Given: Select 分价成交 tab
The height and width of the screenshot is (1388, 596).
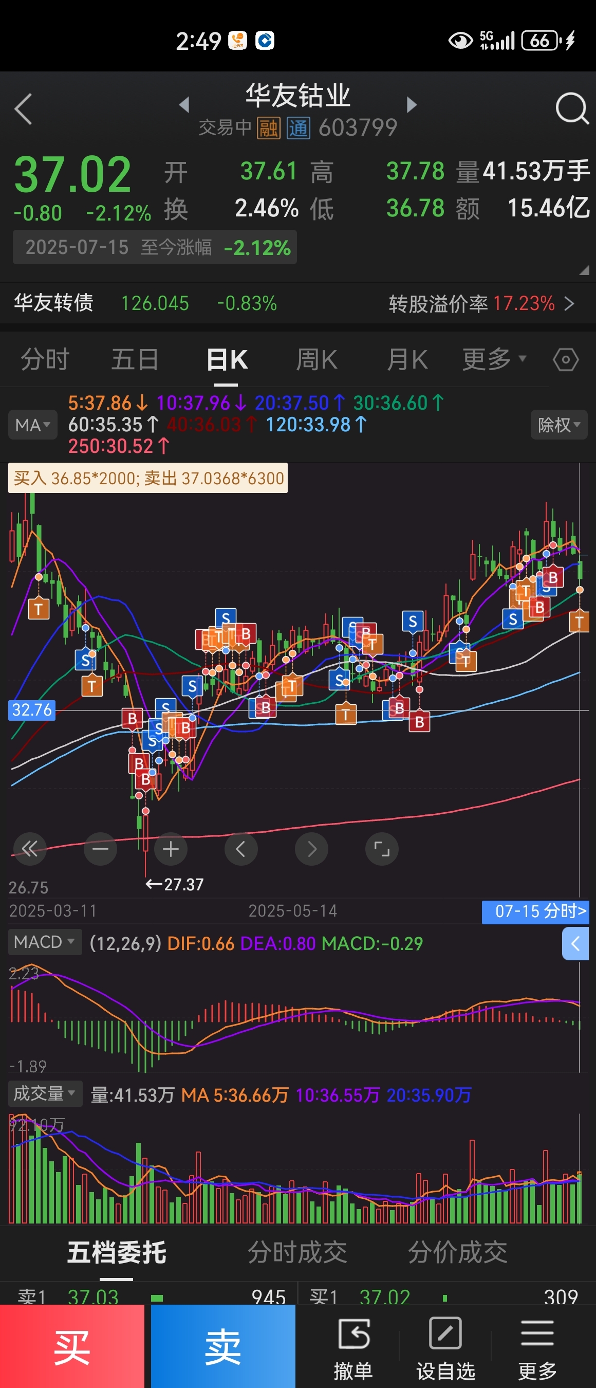Looking at the screenshot, I should 458,1252.
